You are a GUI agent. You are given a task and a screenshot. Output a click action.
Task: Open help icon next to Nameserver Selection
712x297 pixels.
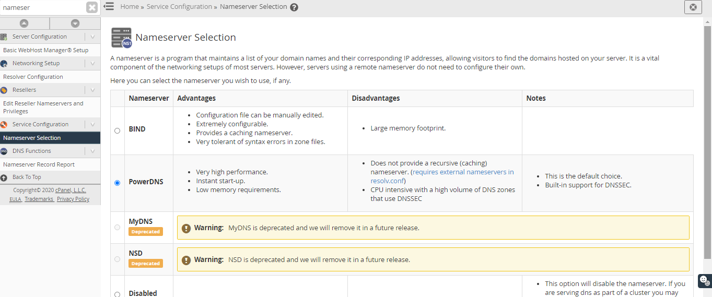tap(294, 7)
